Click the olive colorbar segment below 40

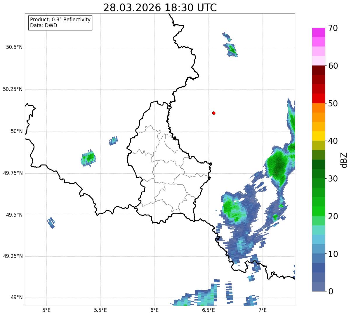(x=318, y=145)
